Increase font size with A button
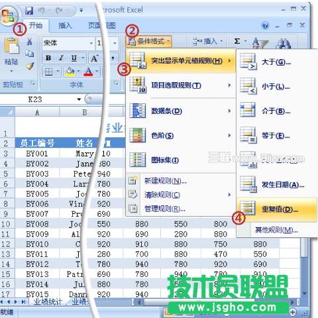318x318 pixels. pos(95,58)
